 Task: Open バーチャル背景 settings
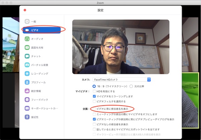click(x=40, y=65)
